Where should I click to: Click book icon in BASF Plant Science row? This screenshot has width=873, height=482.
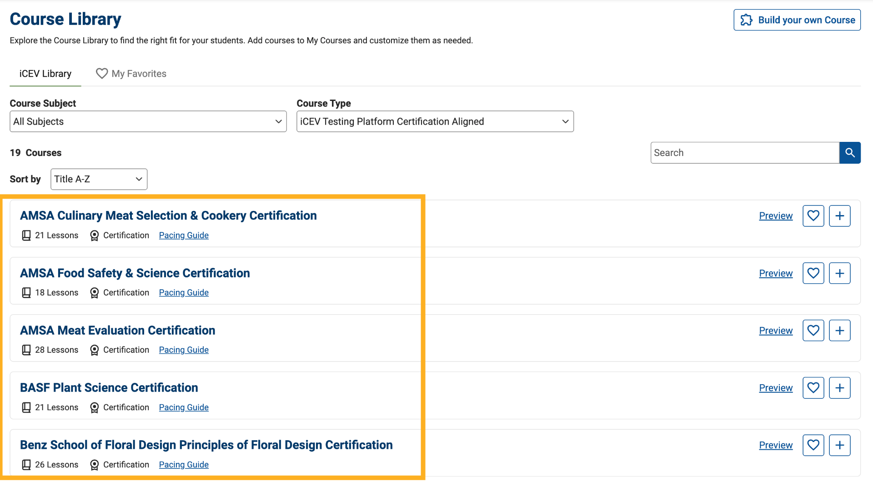pos(26,407)
